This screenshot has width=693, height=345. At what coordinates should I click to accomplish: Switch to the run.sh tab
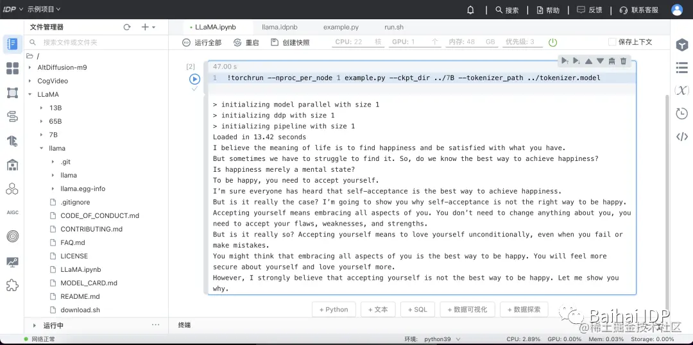click(394, 27)
